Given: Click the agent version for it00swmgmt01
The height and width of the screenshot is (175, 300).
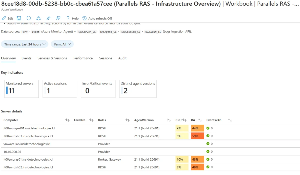Looking at the screenshot, I should [x=147, y=128].
